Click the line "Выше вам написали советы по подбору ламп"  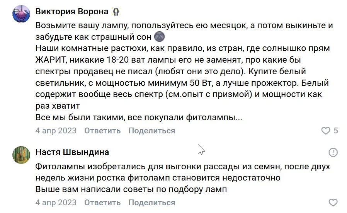pyautogui.click(x=131, y=189)
